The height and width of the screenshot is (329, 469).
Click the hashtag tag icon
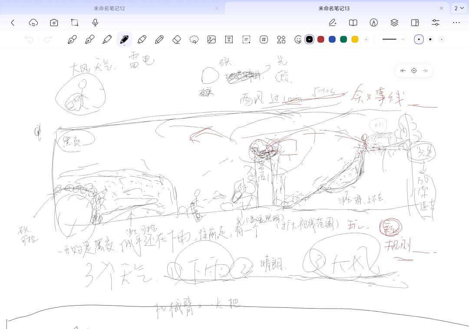(264, 39)
